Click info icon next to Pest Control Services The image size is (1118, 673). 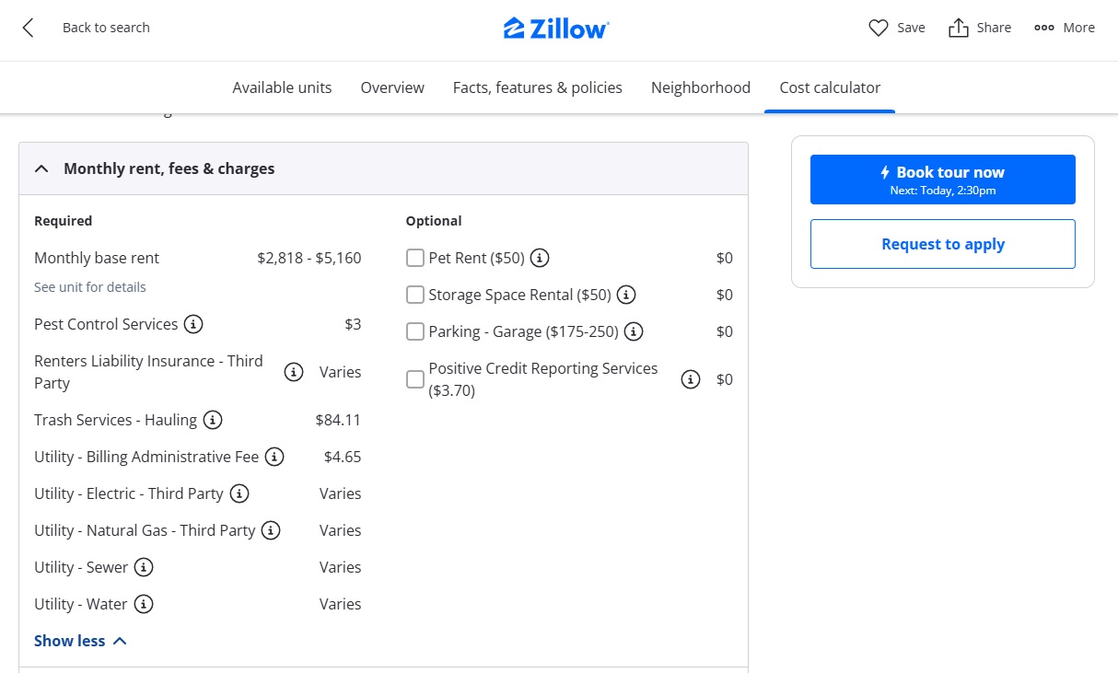[193, 324]
